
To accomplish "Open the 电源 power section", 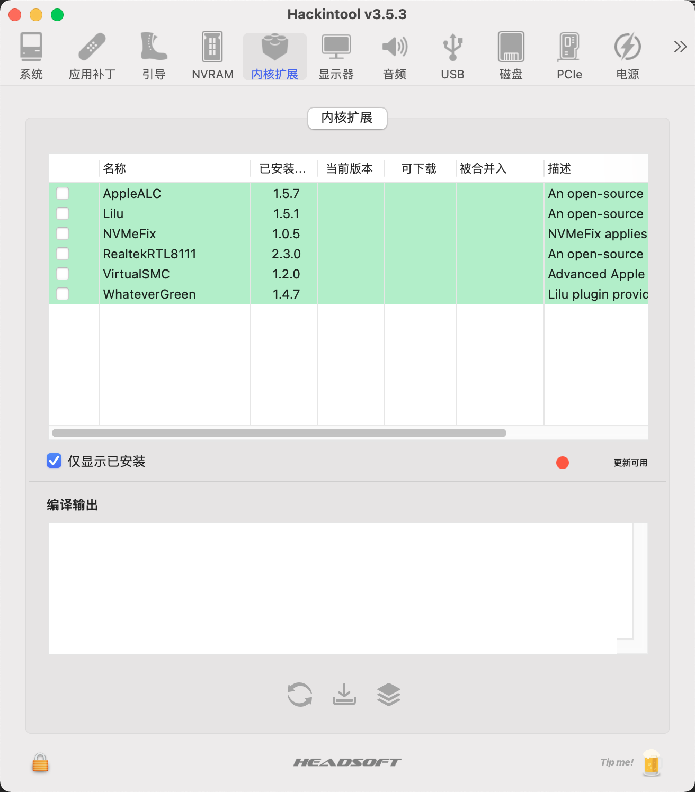I will (x=628, y=56).
